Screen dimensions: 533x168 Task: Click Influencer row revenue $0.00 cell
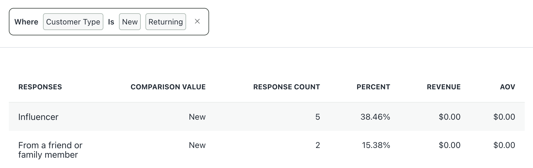[450, 117]
